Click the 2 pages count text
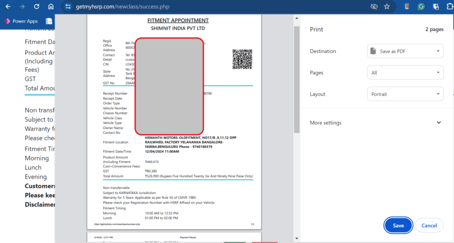 coord(434,29)
